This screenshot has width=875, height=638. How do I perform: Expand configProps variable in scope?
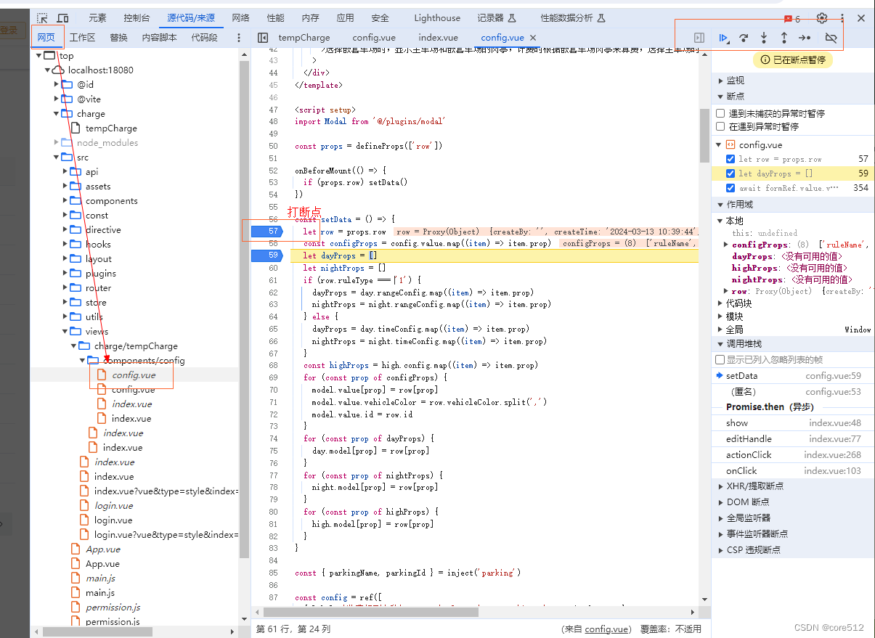tap(726, 245)
